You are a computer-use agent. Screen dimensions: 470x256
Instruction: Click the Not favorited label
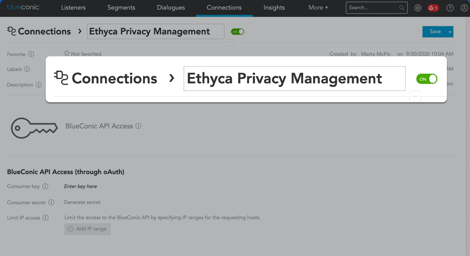coord(86,54)
